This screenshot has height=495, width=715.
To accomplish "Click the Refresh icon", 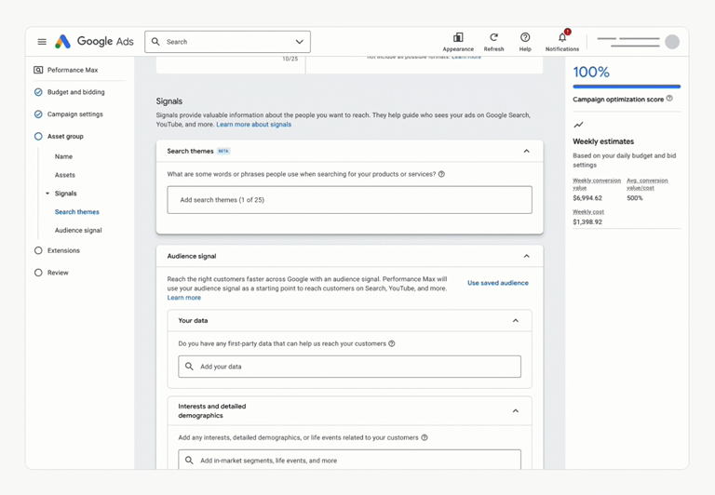I will (x=493, y=38).
